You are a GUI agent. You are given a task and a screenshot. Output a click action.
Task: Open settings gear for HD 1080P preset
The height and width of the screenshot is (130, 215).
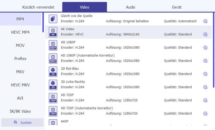tap(205, 47)
